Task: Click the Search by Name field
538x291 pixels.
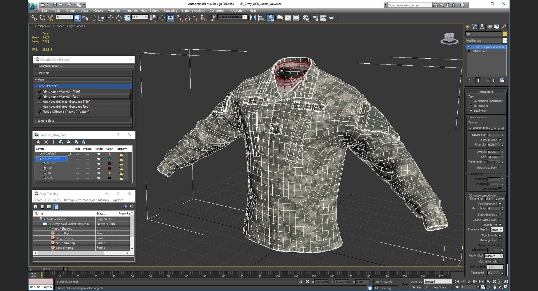Action: pos(85,66)
